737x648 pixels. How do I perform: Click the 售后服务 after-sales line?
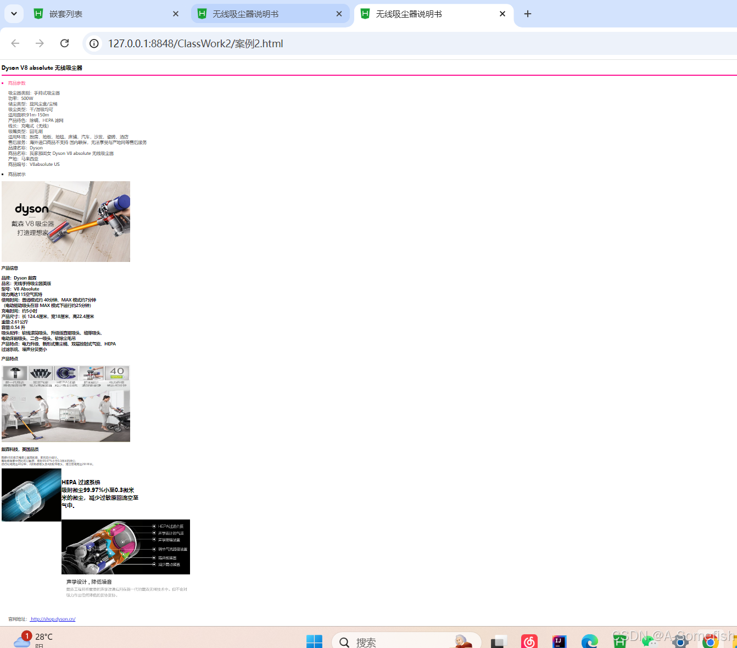click(77, 142)
